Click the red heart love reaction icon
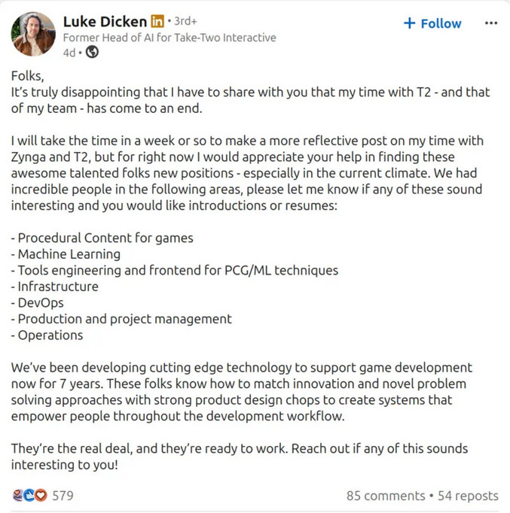This screenshot has width=510, height=513. 40,496
